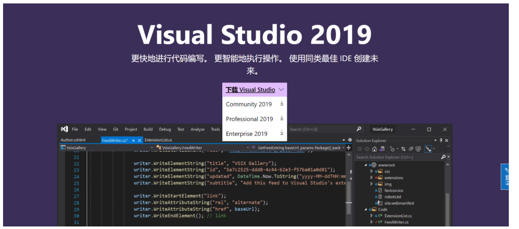This screenshot has height=229, width=519.
Task: Download Enterprise 2019
Action: point(254,133)
